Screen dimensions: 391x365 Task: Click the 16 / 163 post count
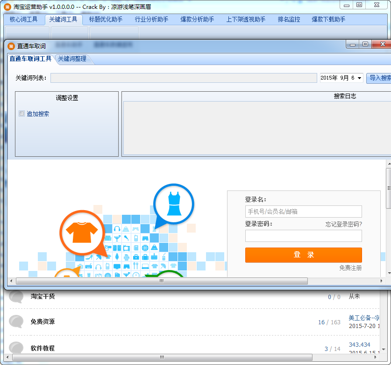[x=329, y=322]
